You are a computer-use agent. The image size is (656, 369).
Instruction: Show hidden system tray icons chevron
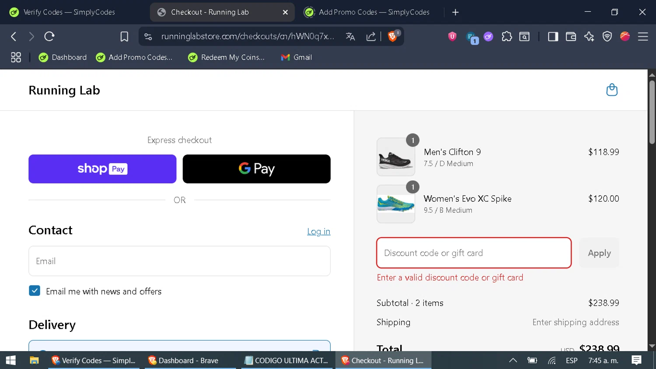tap(513, 360)
